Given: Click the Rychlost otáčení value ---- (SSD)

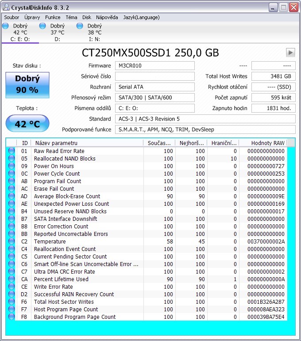Looking at the screenshot, I should click(274, 87).
